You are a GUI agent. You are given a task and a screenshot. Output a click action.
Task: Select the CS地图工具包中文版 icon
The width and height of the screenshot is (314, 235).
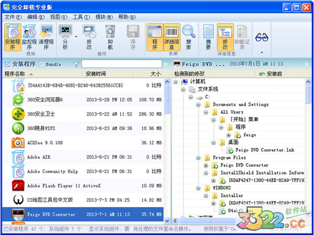pyautogui.click(x=18, y=200)
